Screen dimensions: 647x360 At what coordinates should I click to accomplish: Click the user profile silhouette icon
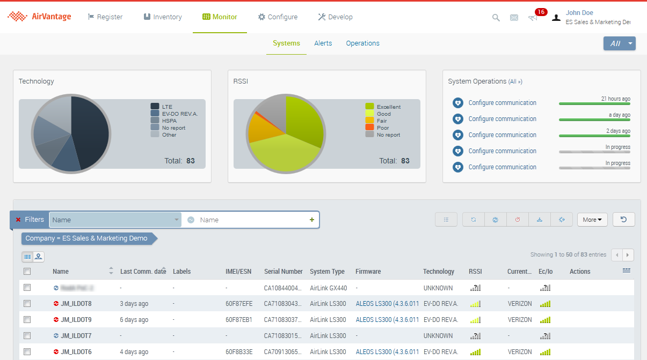click(556, 17)
